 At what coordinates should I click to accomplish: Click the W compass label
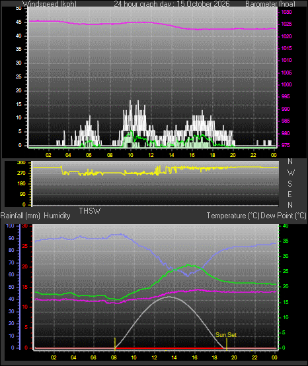[x=291, y=173]
